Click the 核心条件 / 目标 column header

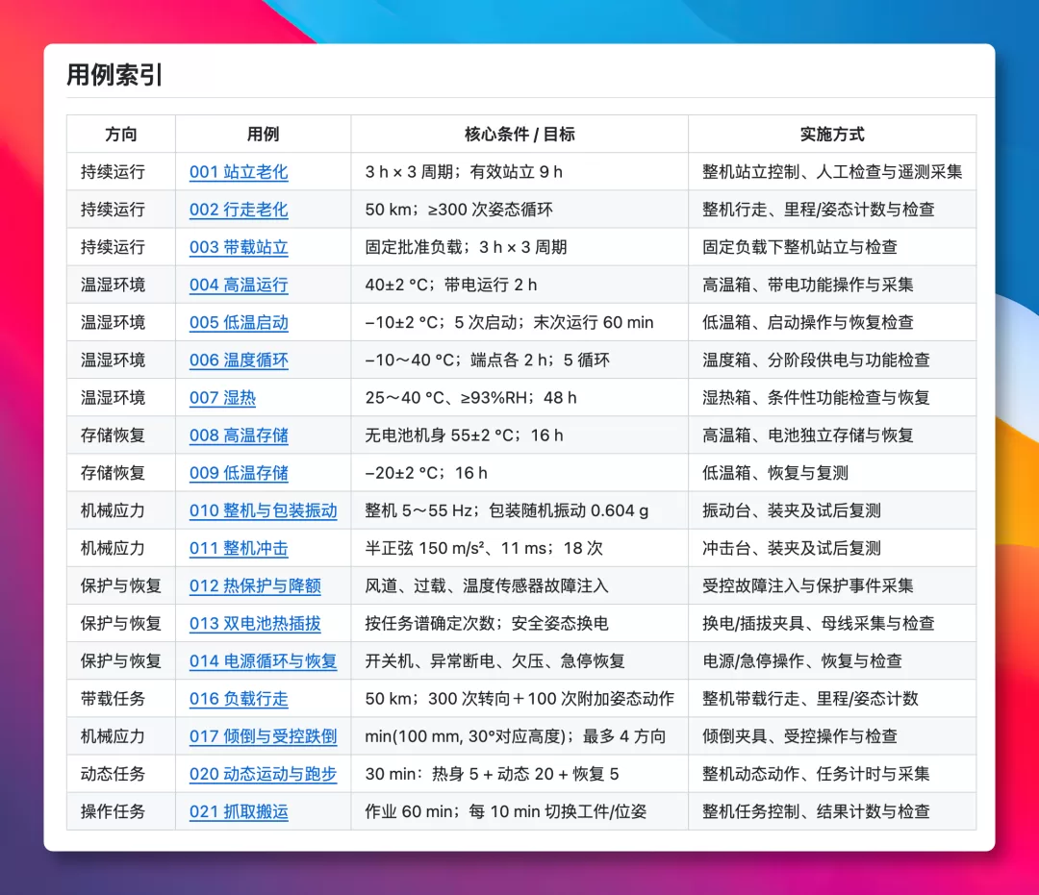(519, 135)
